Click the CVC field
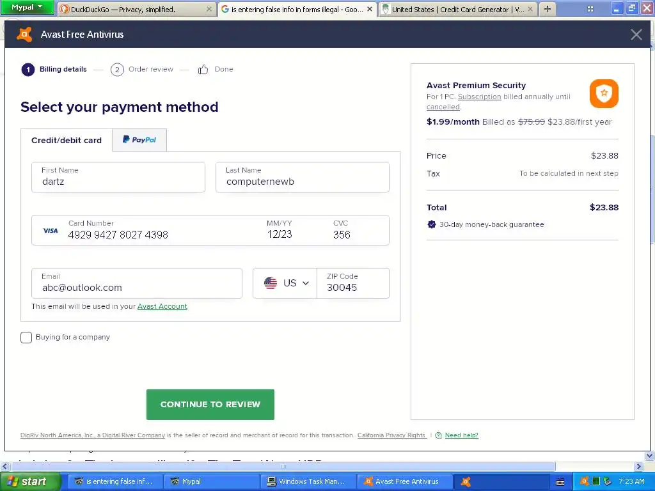Image resolution: width=655 pixels, height=491 pixels. pos(342,230)
